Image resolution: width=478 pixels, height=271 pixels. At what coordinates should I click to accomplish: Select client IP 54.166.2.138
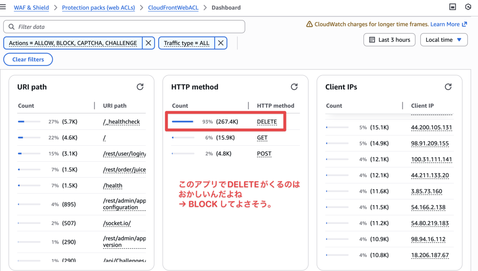coord(428,207)
